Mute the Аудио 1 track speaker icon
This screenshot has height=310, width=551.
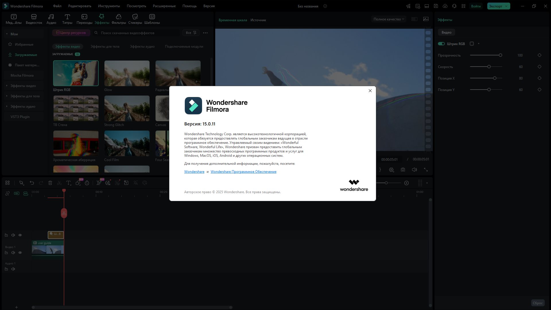pos(13,269)
